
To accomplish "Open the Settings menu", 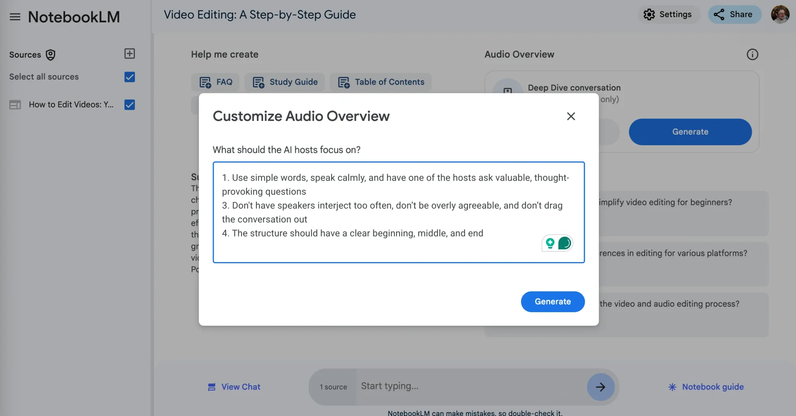I will [x=667, y=15].
